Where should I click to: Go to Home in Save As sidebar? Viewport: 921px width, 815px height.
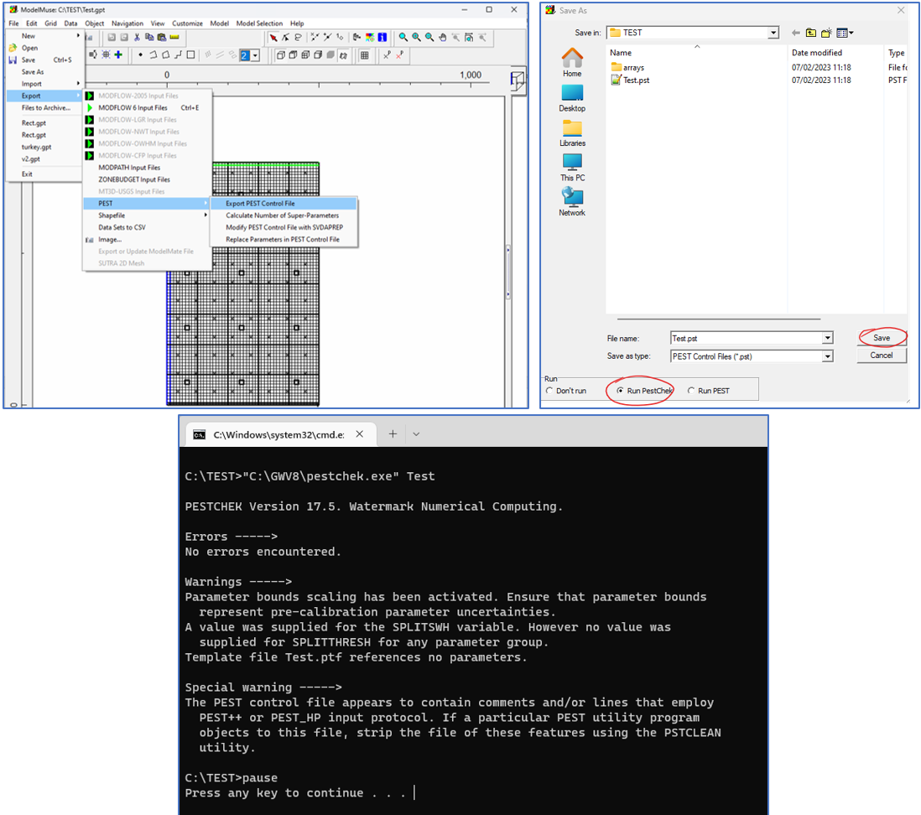[572, 63]
